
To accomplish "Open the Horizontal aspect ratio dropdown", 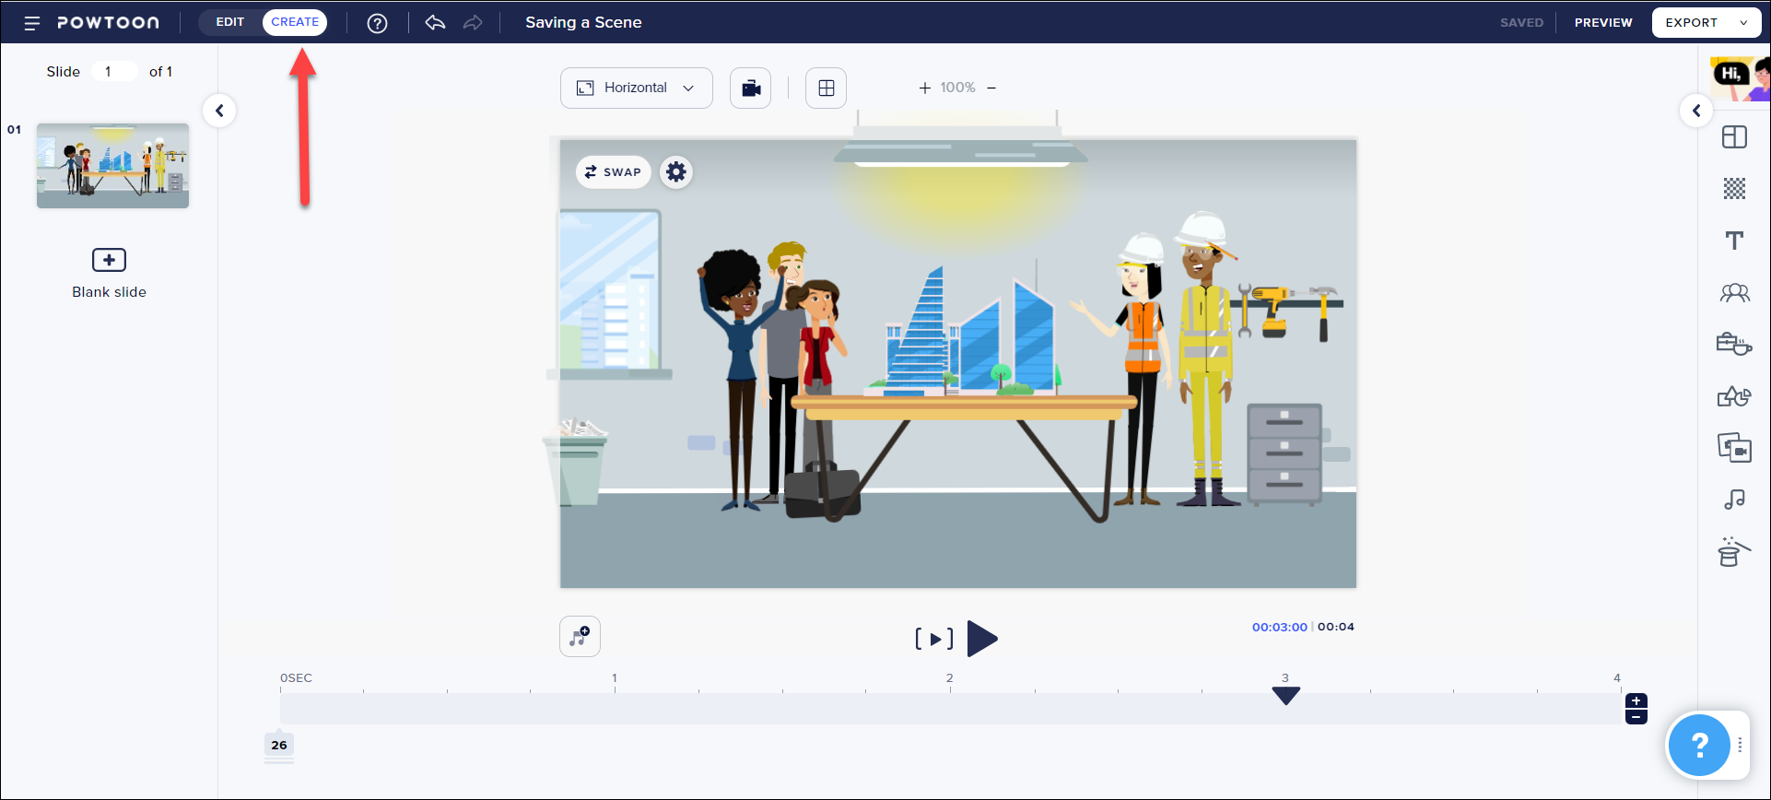I will tap(637, 88).
